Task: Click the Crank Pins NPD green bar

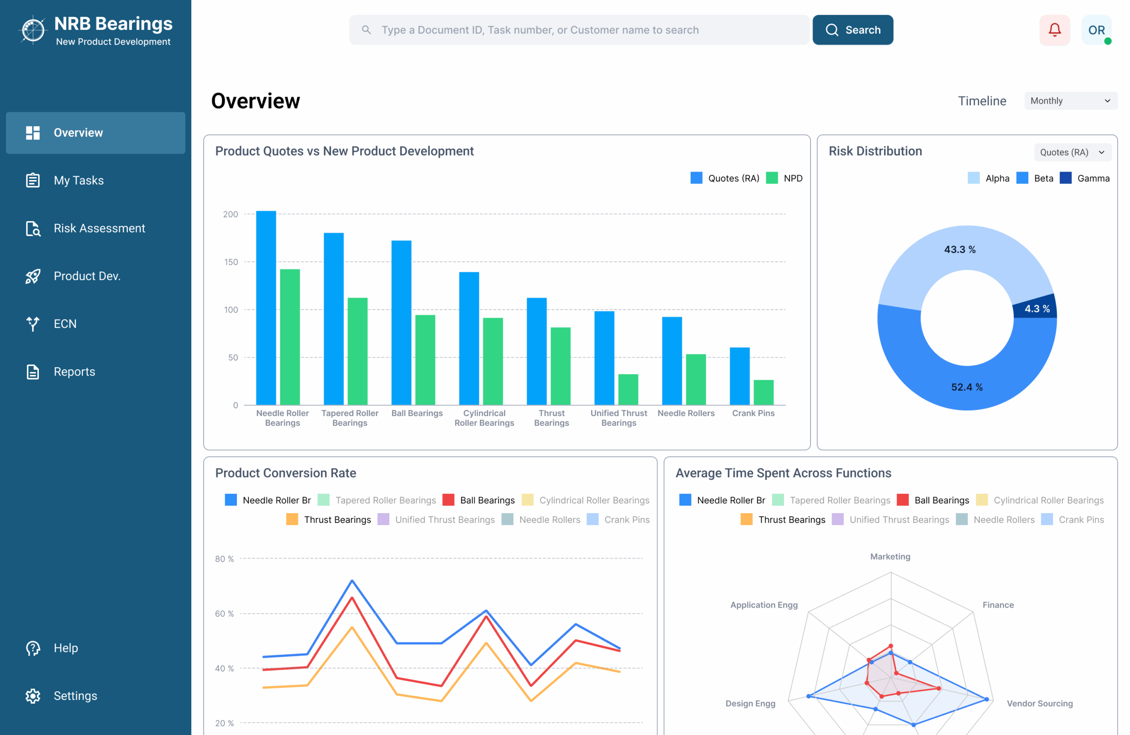Action: [x=764, y=392]
